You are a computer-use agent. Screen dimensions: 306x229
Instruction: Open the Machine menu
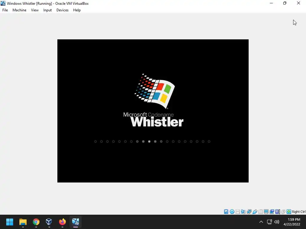[x=19, y=10]
